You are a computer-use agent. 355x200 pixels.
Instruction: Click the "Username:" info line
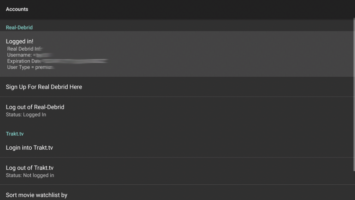click(29, 55)
